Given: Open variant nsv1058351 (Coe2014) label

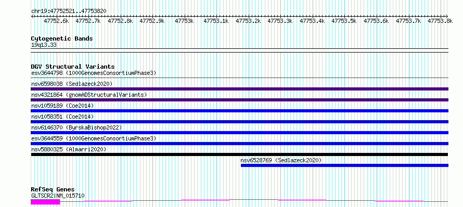Looking at the screenshot, I should point(62,117).
